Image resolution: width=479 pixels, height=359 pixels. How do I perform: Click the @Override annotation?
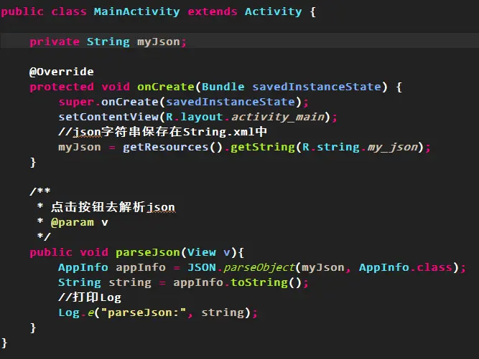click(x=62, y=72)
